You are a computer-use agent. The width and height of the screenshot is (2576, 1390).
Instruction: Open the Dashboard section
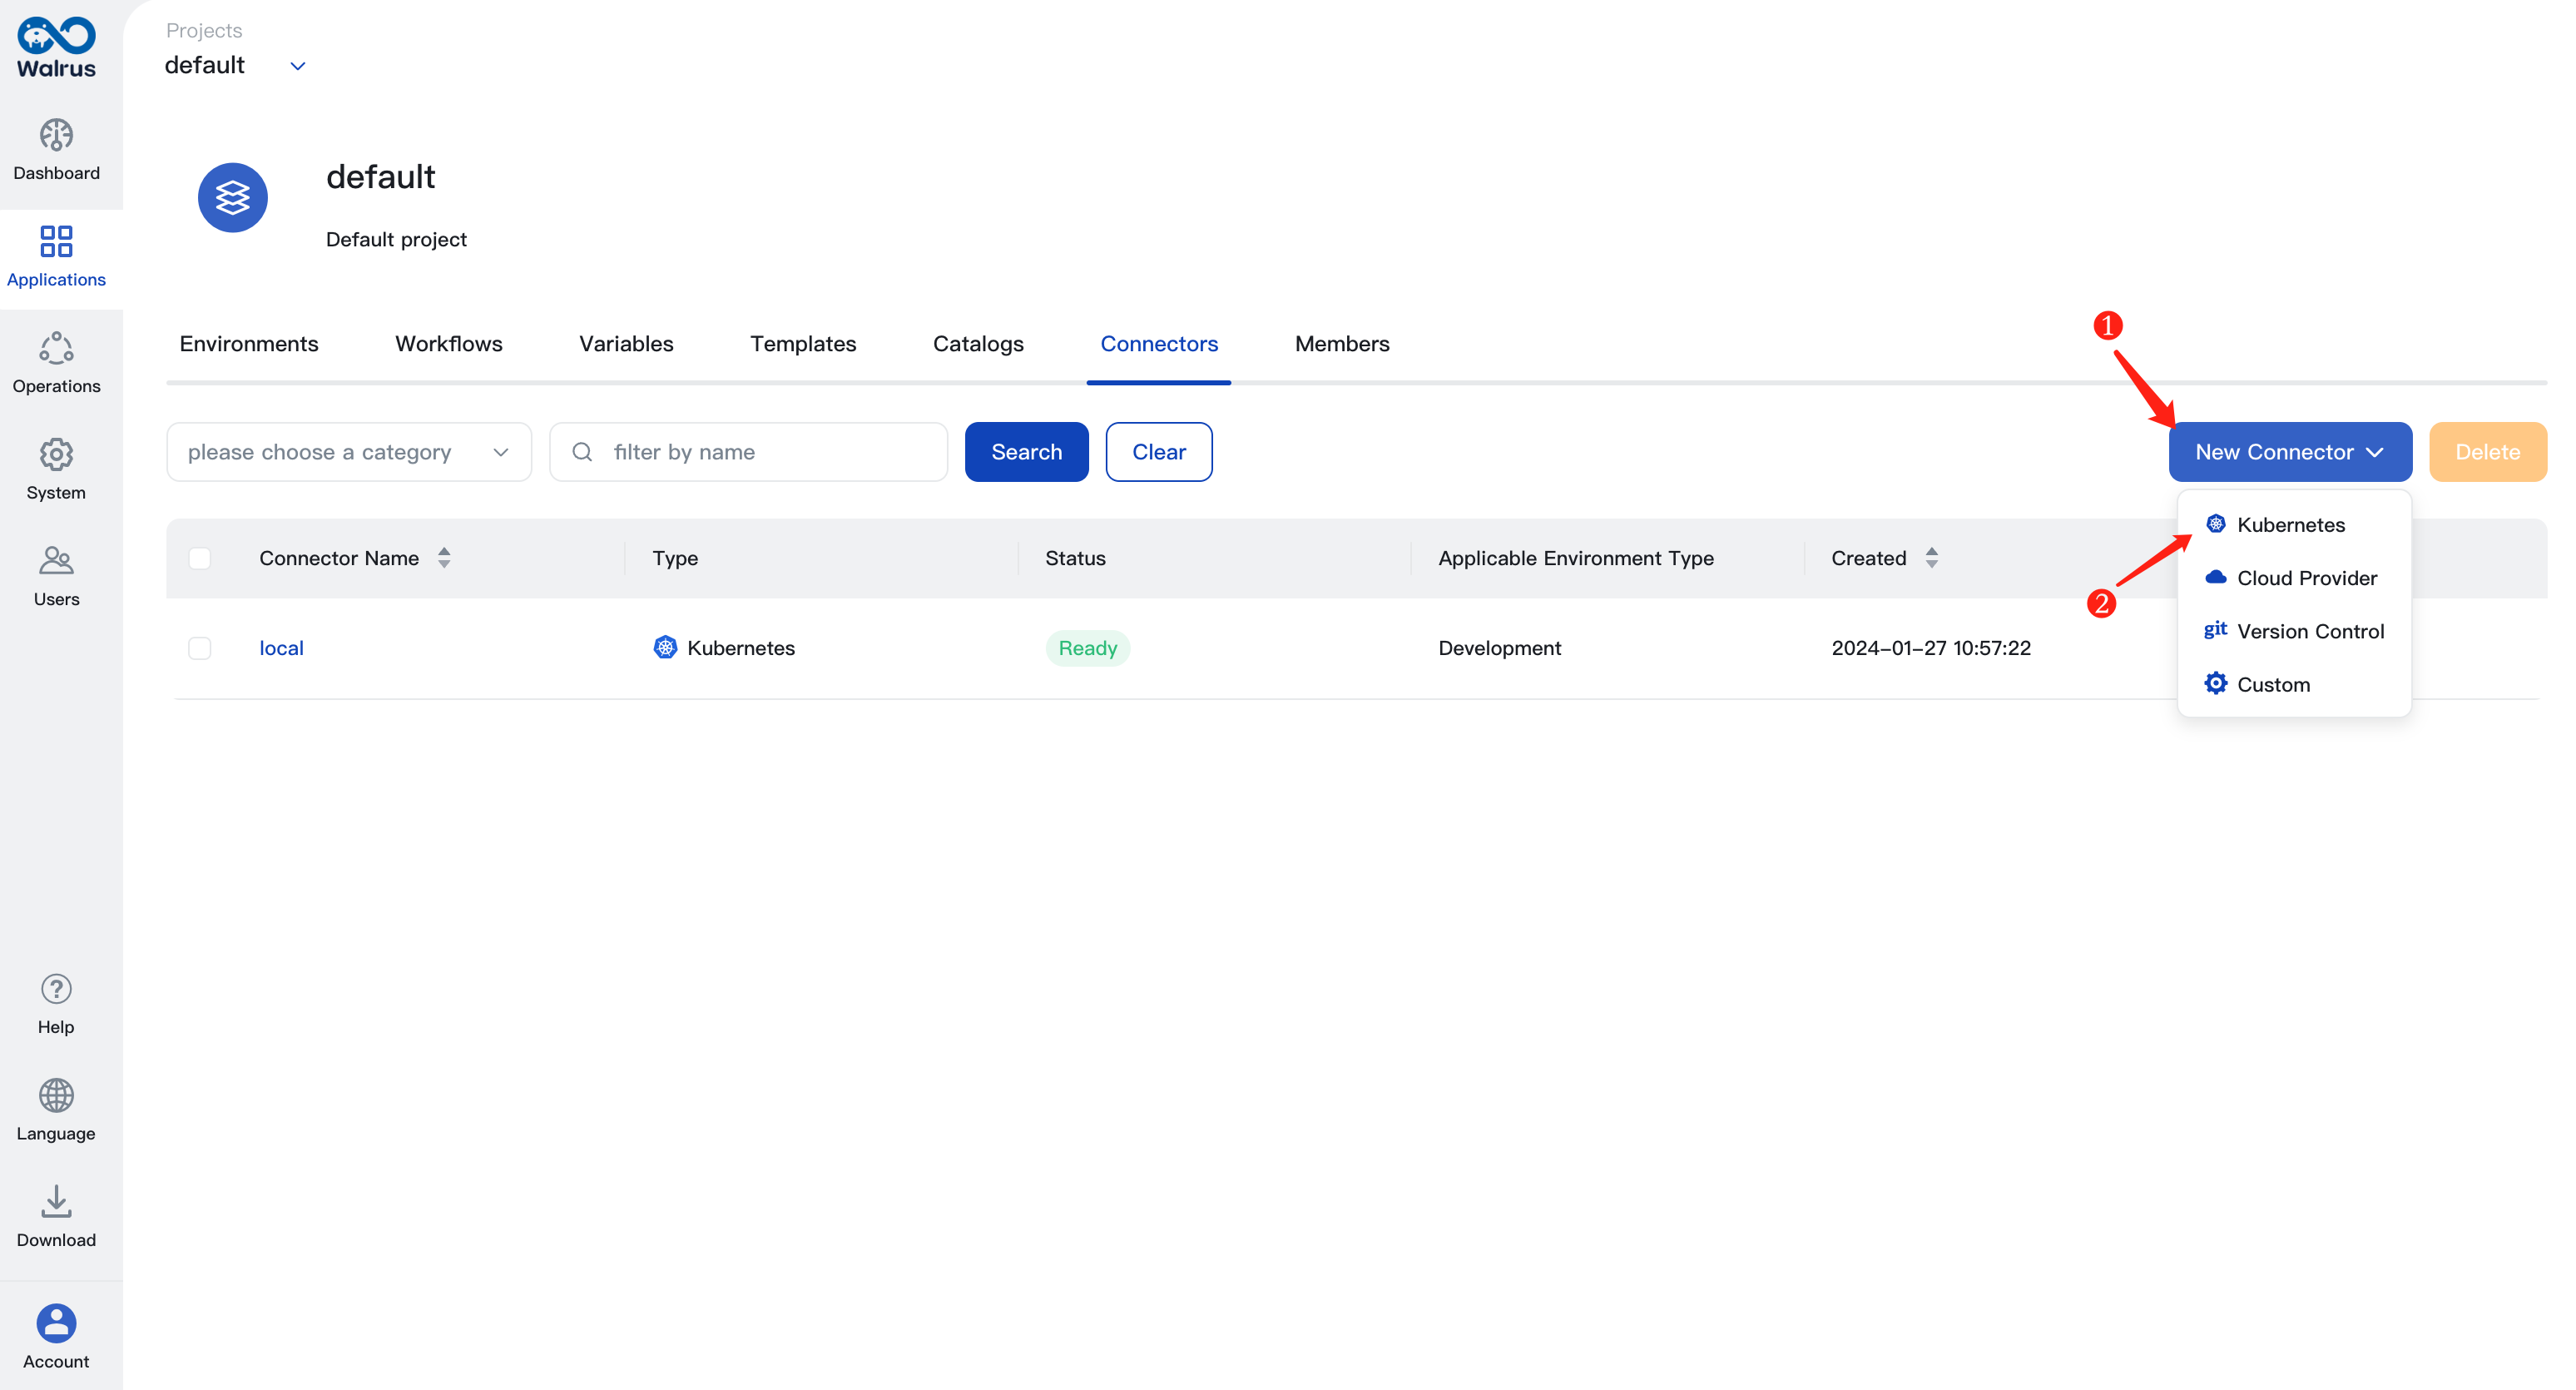(56, 151)
